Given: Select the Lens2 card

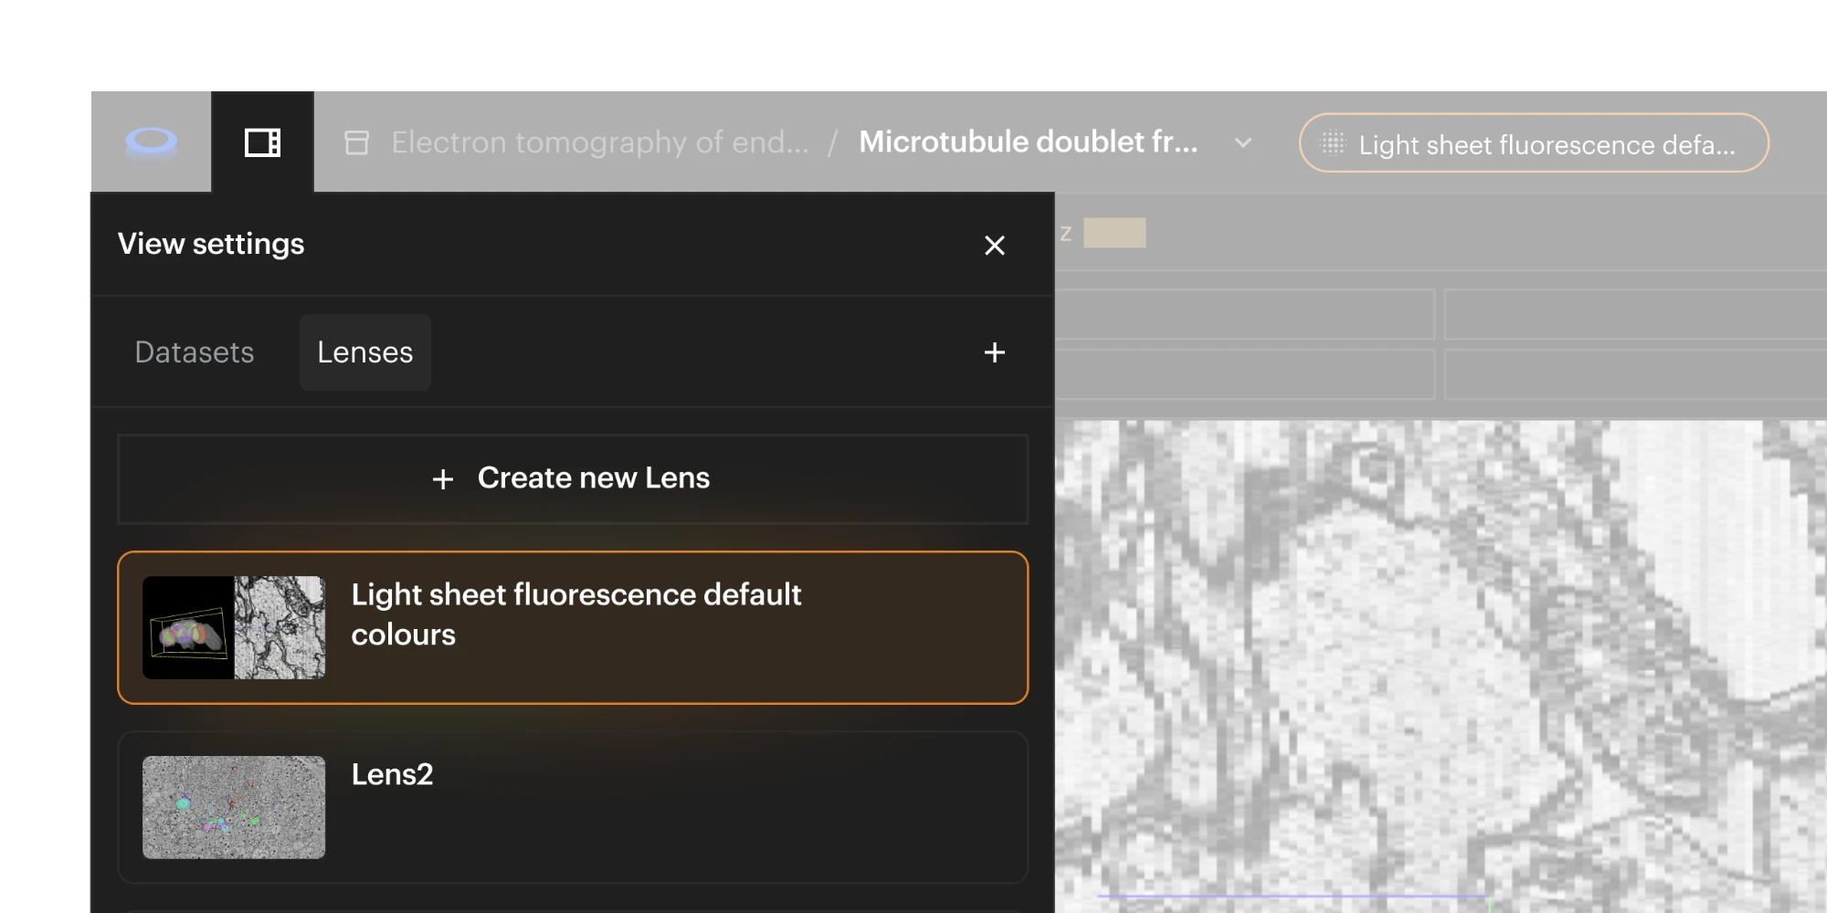Looking at the screenshot, I should pos(573,807).
